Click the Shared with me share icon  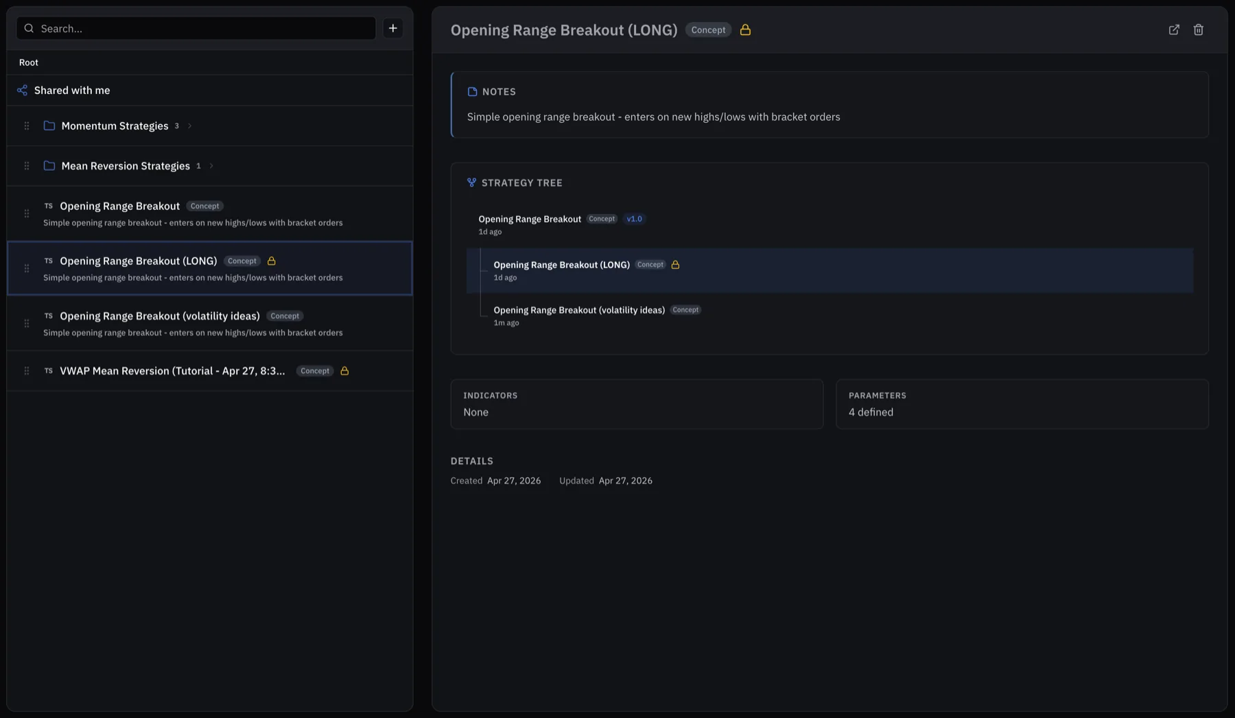click(x=22, y=91)
